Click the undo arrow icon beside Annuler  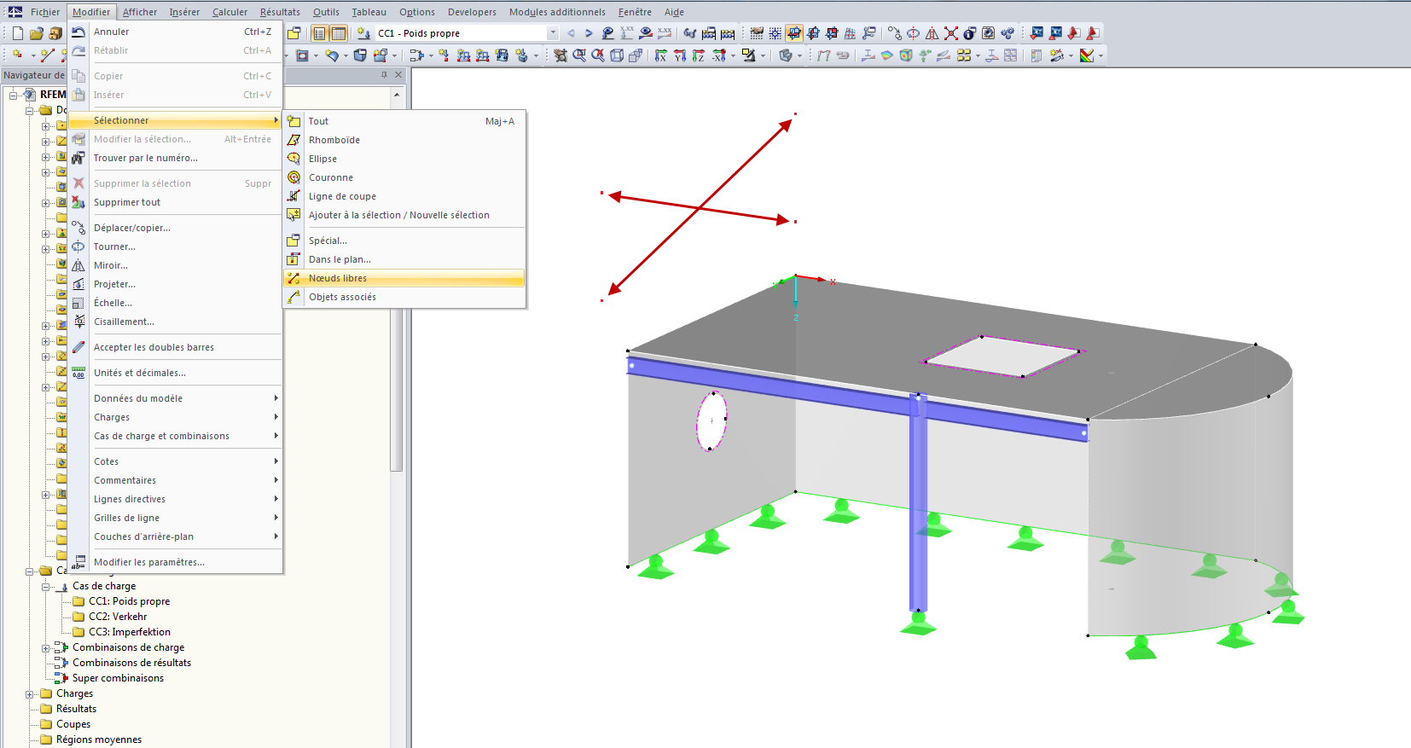coord(78,32)
